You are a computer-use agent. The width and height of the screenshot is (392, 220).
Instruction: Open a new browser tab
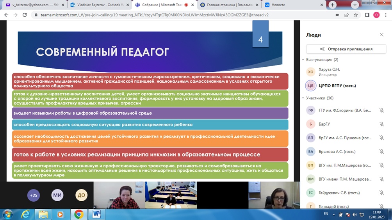point(332,5)
